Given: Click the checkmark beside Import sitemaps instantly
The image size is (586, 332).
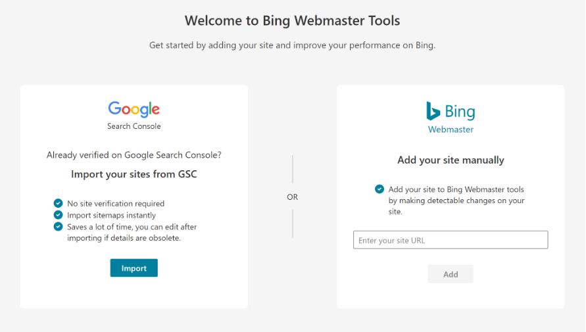Looking at the screenshot, I should (58, 215).
